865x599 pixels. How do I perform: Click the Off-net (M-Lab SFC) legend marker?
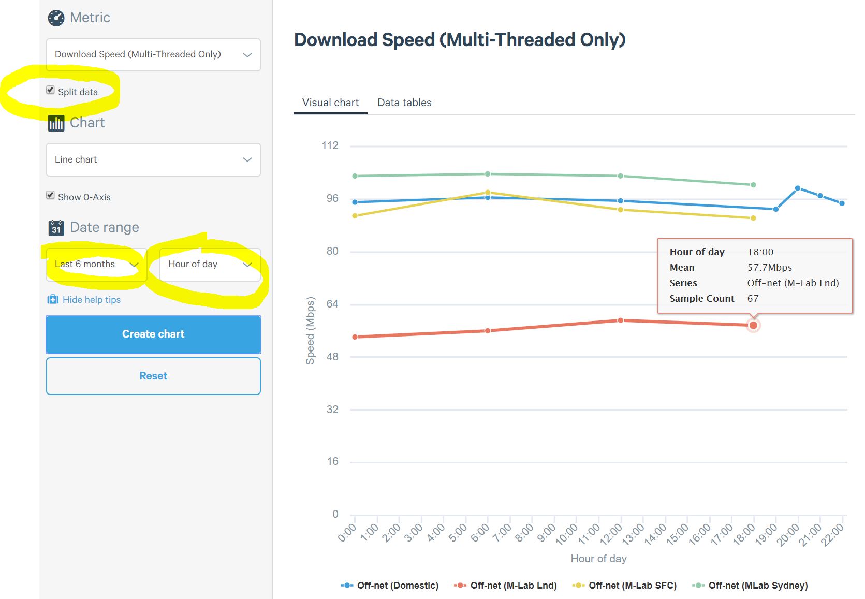[578, 586]
